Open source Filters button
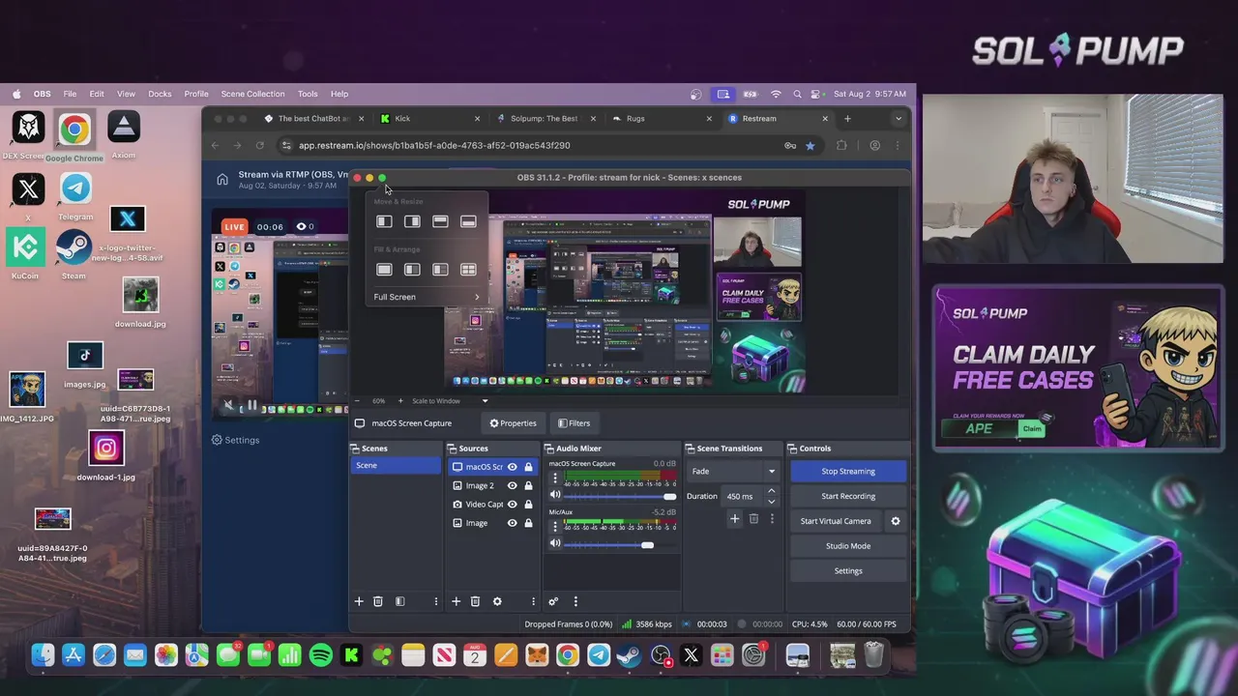 [x=574, y=423]
